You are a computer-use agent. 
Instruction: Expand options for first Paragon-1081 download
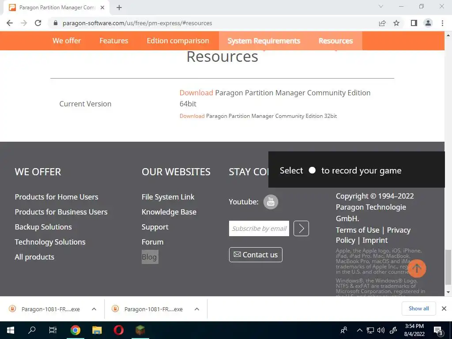coord(94,309)
